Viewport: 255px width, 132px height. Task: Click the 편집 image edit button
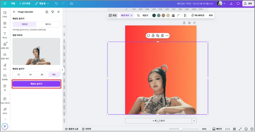click(x=113, y=16)
